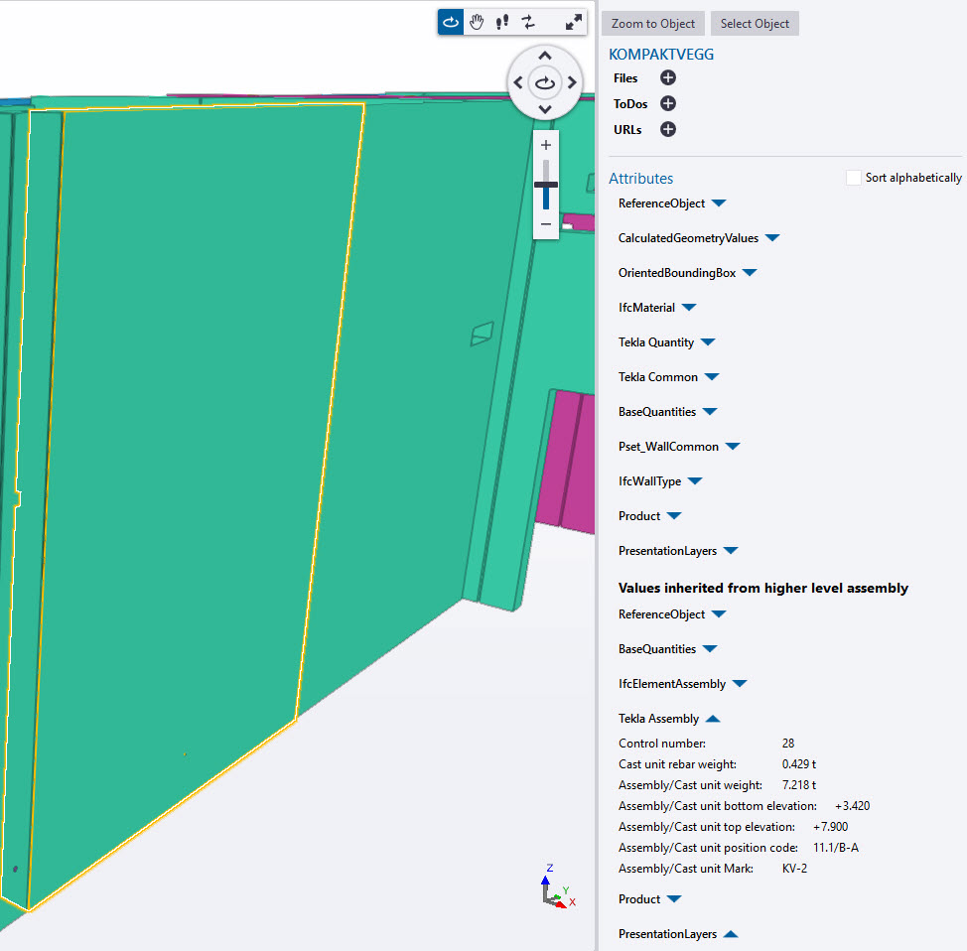Enter fullscreen with the expand arrows icon

click(x=573, y=21)
